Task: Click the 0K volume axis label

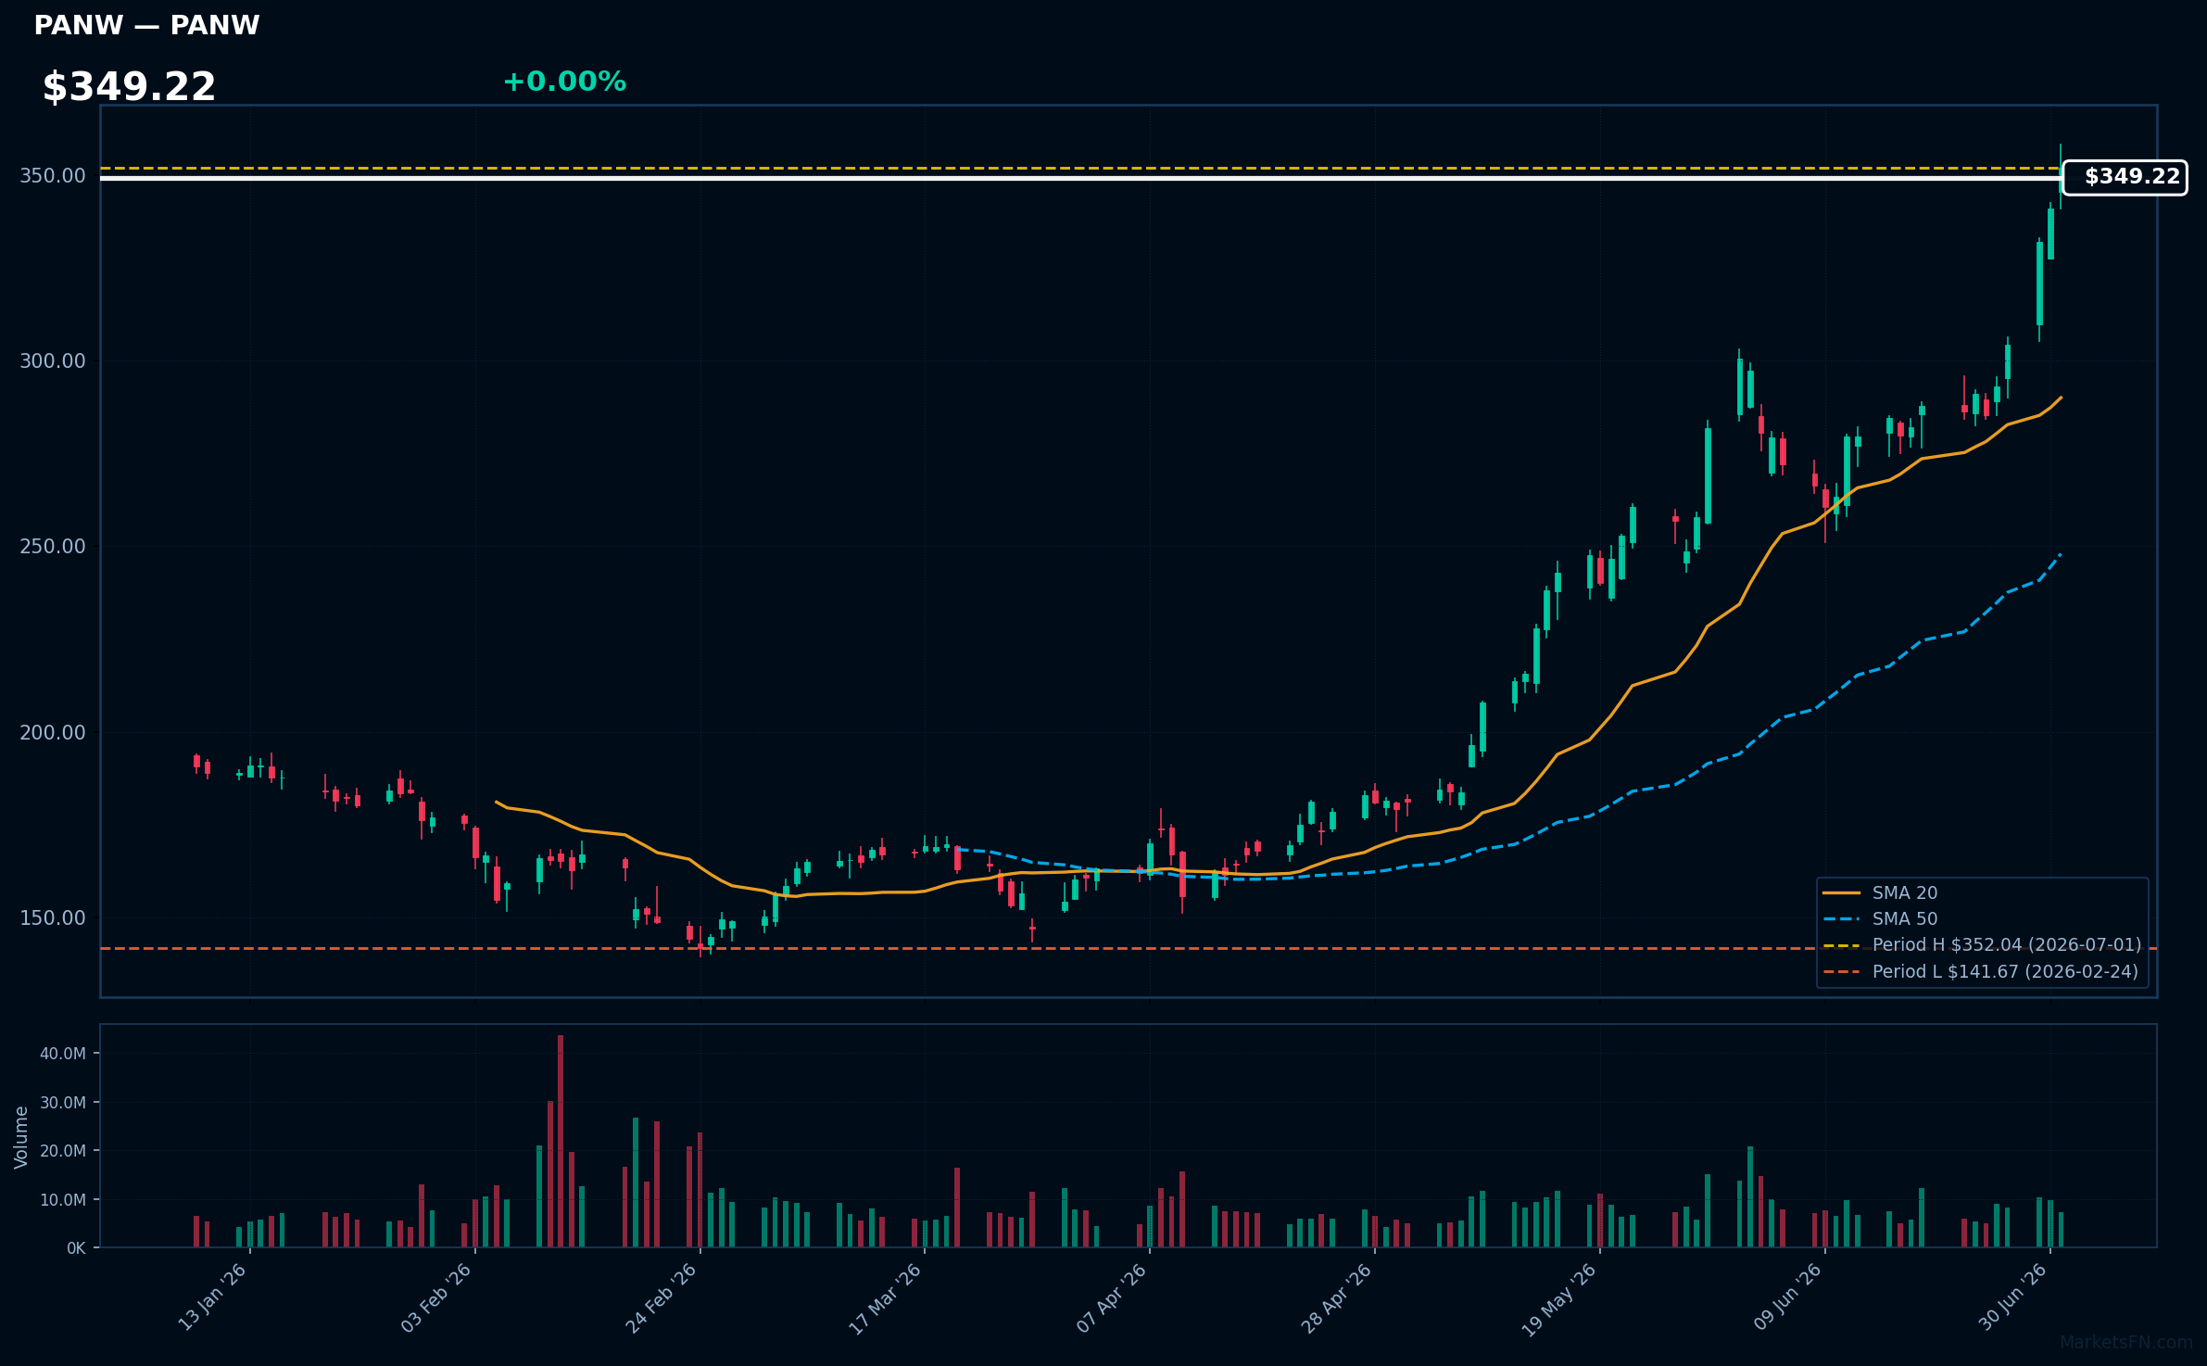Action: point(76,1248)
